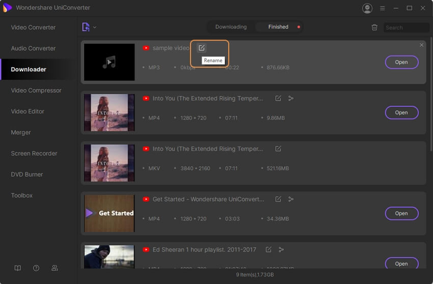Expand the add file dropdown arrow
Viewport: 433px width, 284px height.
pos(95,27)
